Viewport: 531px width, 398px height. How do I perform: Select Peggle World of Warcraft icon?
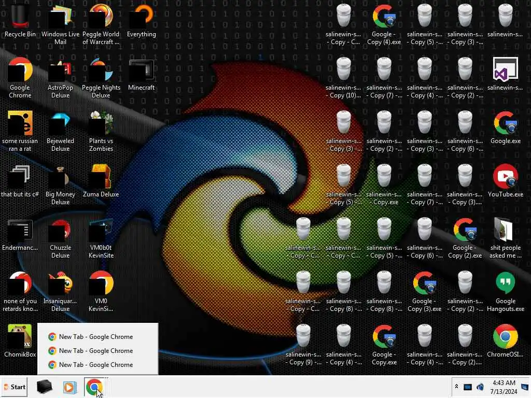coord(101,24)
